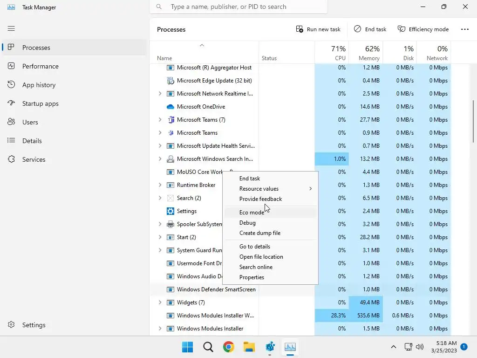
Task: Launch Google Chrome from taskbar
Action: pos(228,347)
